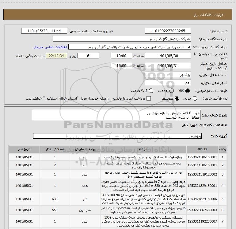Viewport: 236px width, 229px height.
Task: Click quantity 2 in row 2
Action: point(55,165)
